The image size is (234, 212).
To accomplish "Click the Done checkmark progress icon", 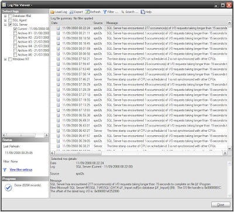I will 8,188.
